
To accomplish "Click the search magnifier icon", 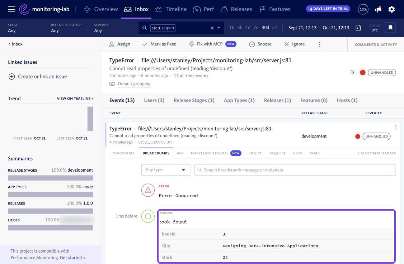I will pos(145,28).
